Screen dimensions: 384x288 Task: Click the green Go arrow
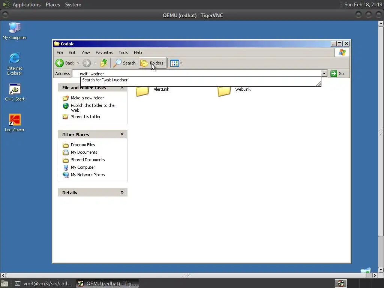click(x=333, y=73)
